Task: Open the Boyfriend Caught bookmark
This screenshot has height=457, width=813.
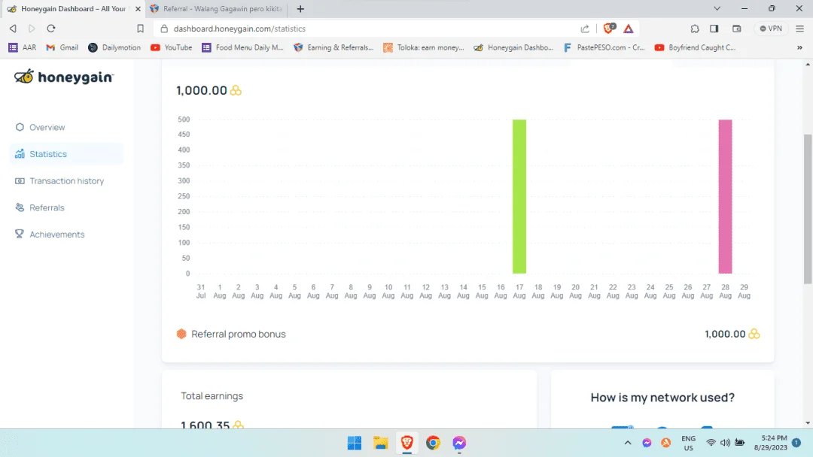Action: (x=695, y=47)
